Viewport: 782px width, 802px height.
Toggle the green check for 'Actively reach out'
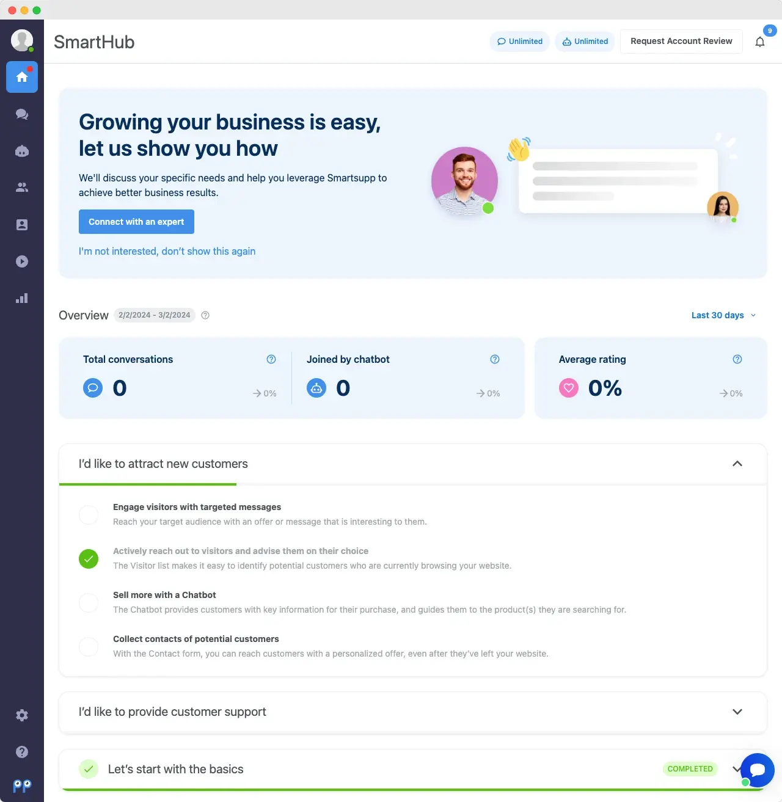[x=89, y=558]
